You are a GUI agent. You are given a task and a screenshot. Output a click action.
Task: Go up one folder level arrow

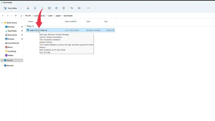[16, 16]
